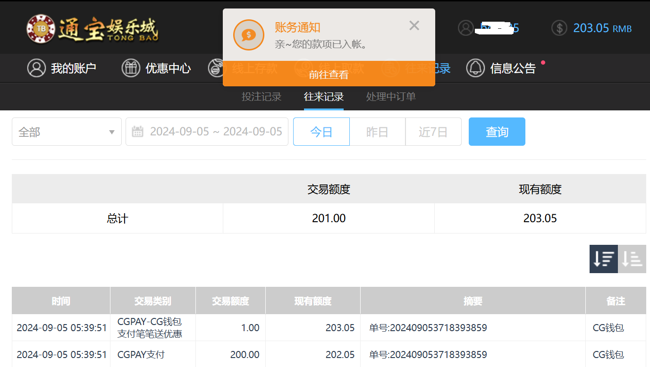Switch to 处理中订单 tab

(391, 97)
